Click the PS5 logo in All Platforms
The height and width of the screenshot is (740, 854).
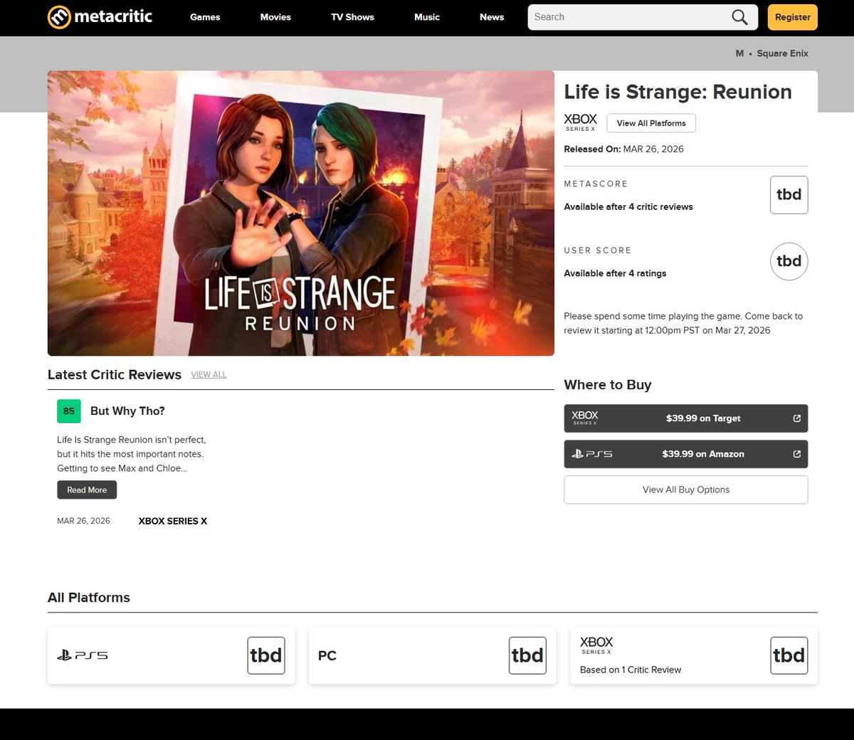(x=83, y=655)
